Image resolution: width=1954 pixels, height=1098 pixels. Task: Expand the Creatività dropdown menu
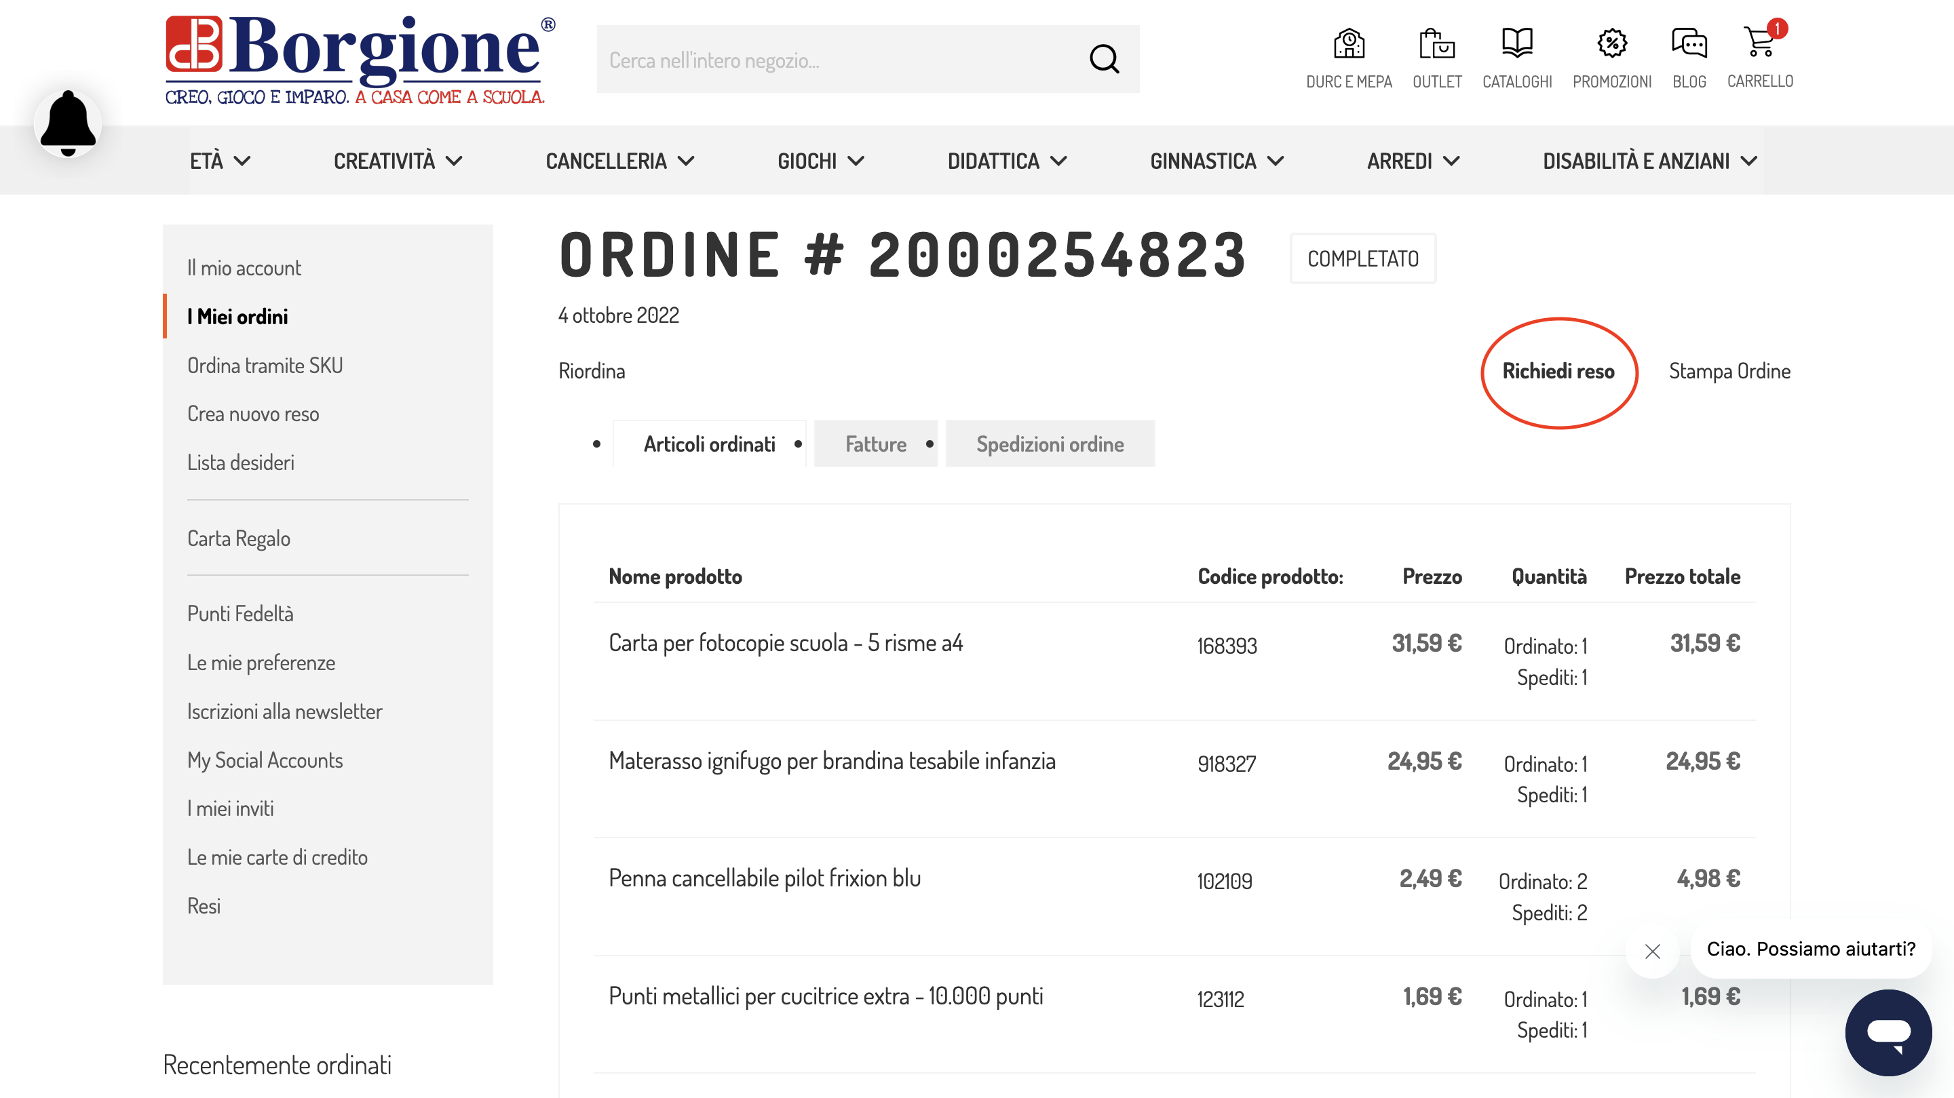(x=398, y=161)
